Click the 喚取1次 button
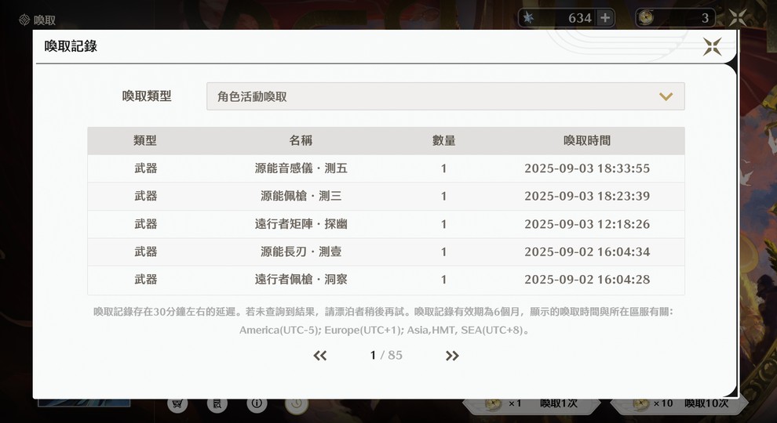 coord(531,404)
